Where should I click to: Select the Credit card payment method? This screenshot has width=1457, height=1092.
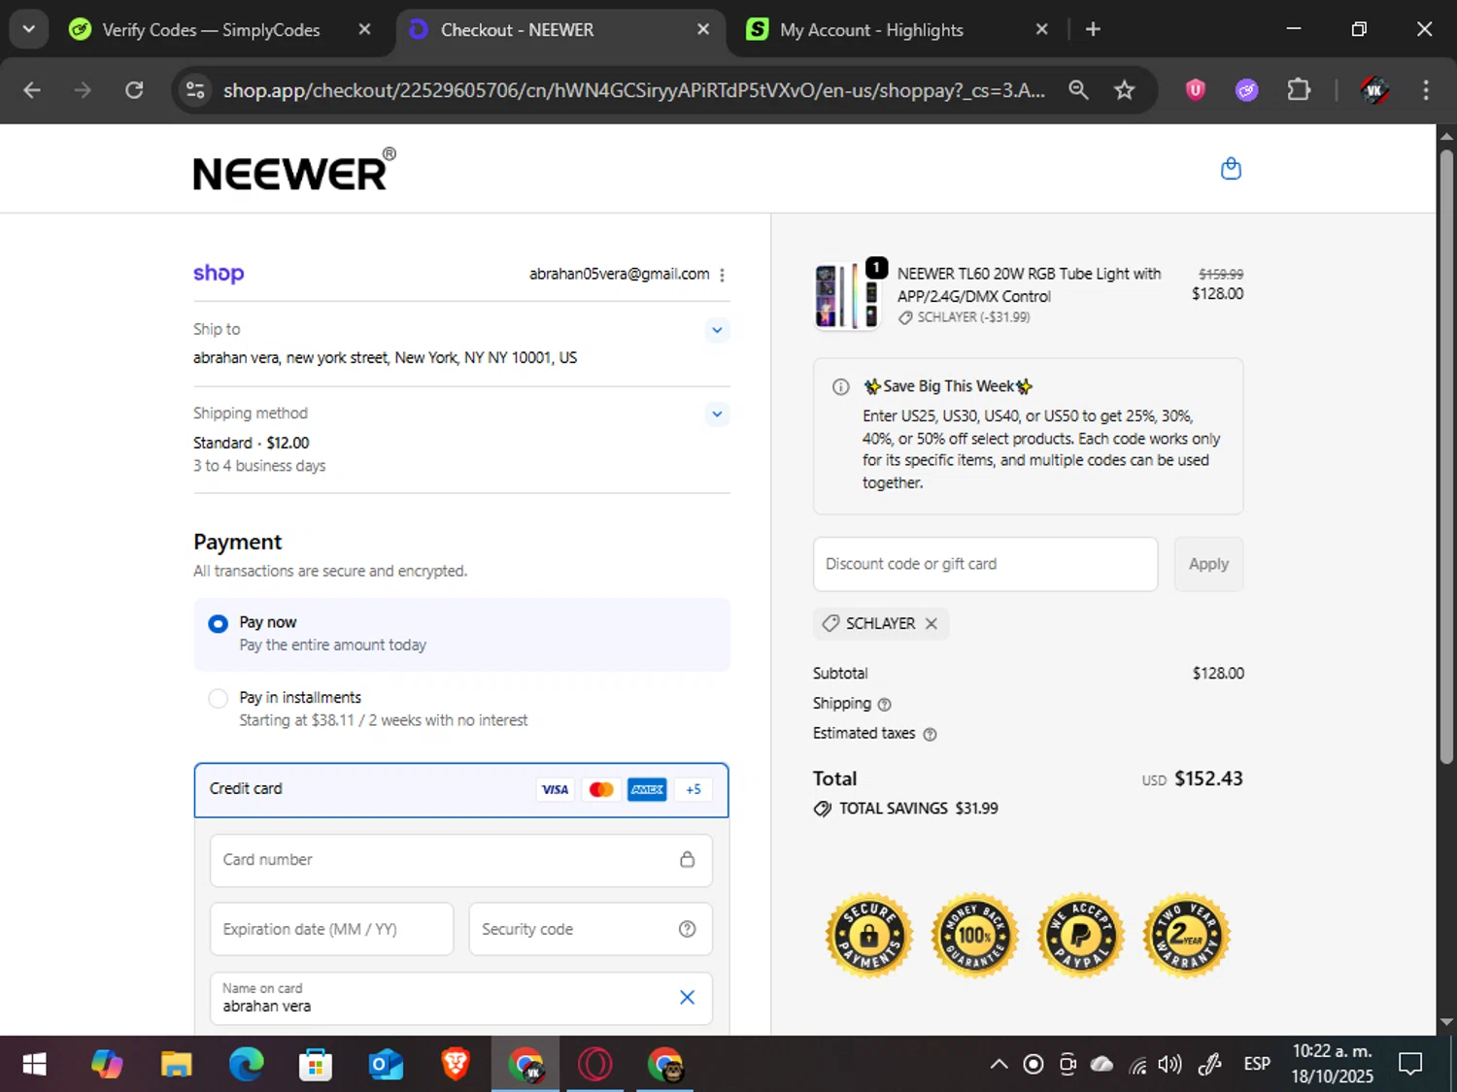[461, 789]
